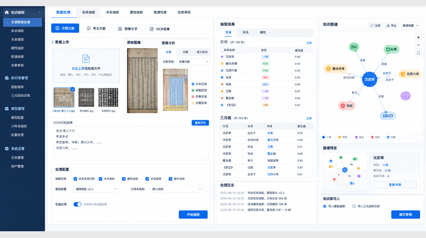This screenshot has height=238, width=426.
Task: Click the upload document icon
Action: click(x=86, y=59)
